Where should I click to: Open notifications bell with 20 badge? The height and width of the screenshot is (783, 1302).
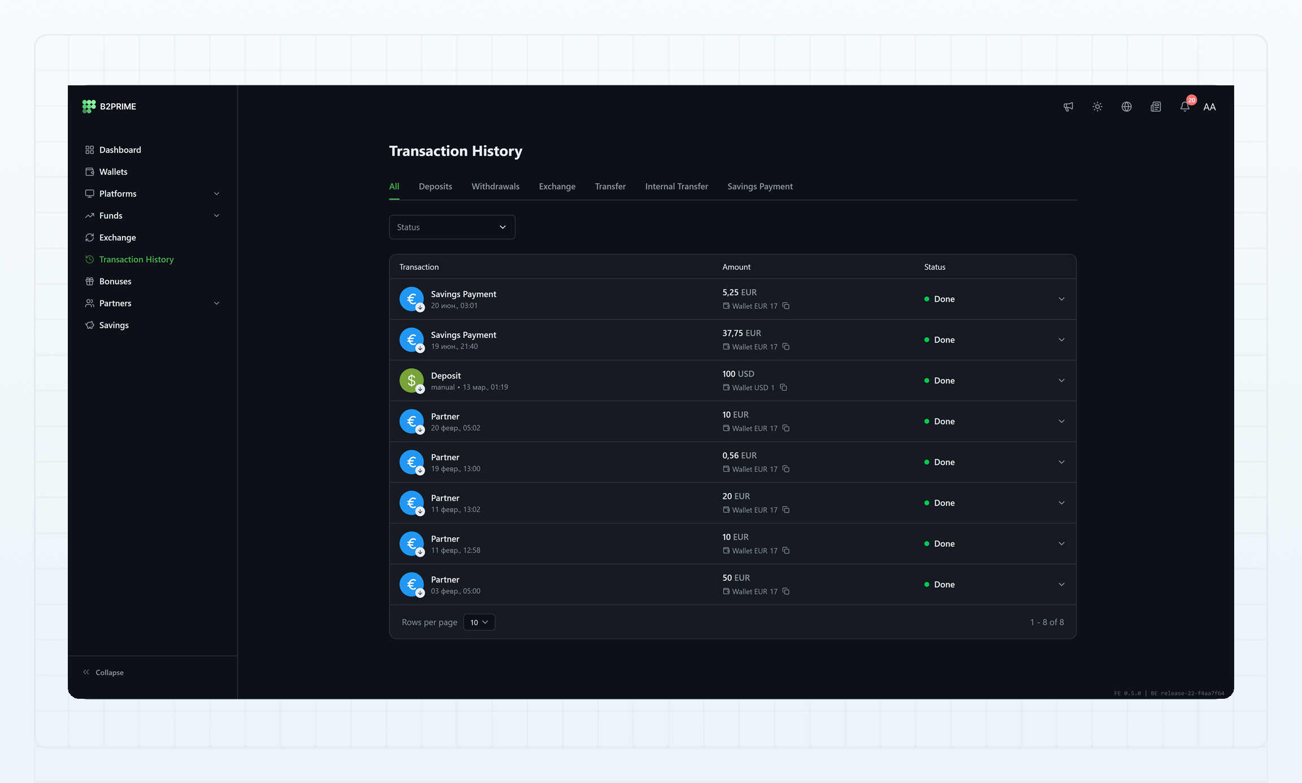coord(1186,107)
